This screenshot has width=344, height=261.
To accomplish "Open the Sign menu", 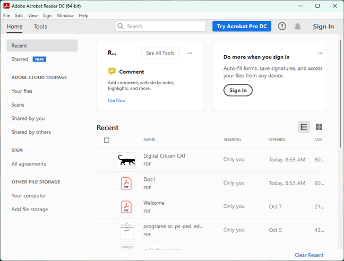I will pos(47,15).
